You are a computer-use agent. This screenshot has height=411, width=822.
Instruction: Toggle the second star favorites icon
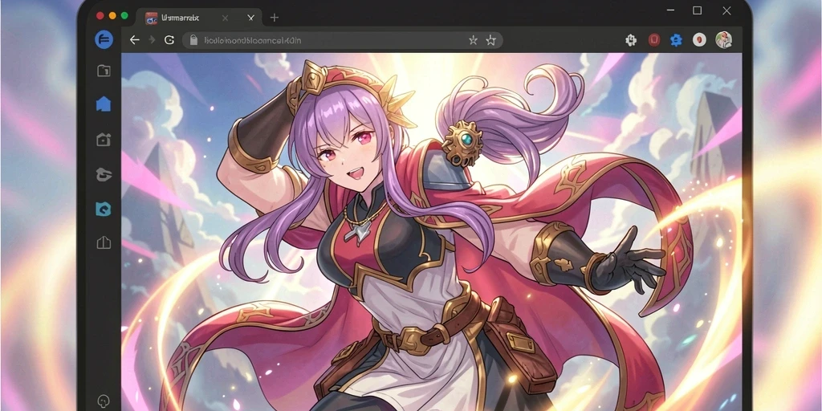490,40
